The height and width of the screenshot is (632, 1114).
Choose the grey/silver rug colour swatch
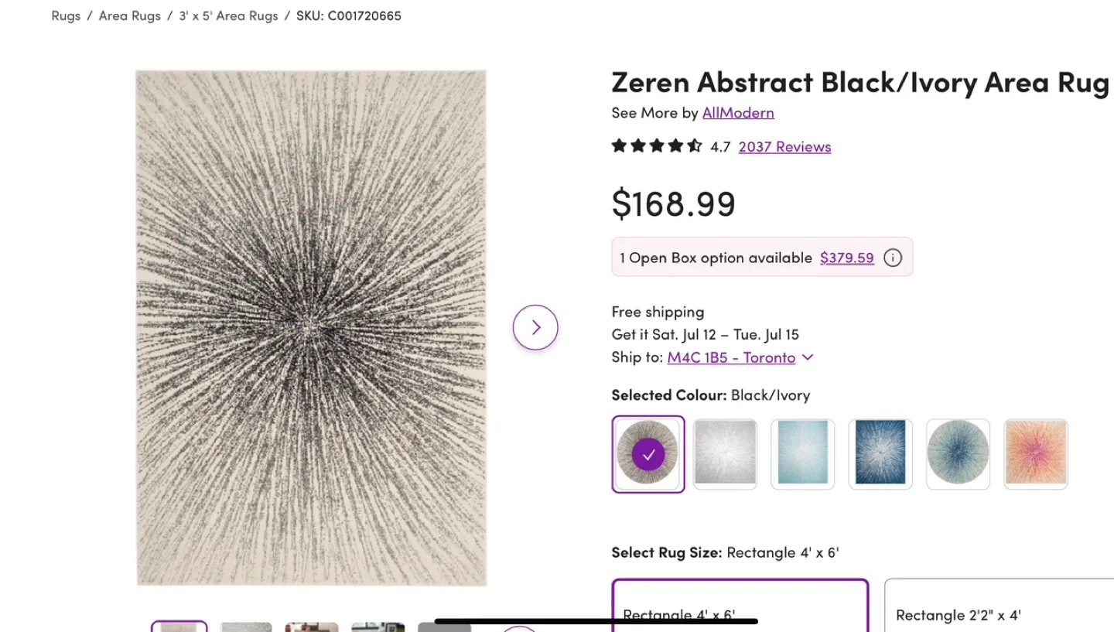(x=726, y=454)
